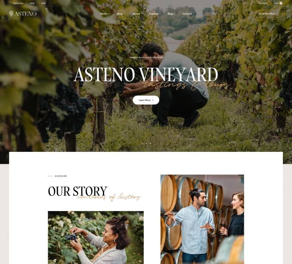Open the woman picking grapes photo
This screenshot has height=264, width=292.
click(96, 237)
